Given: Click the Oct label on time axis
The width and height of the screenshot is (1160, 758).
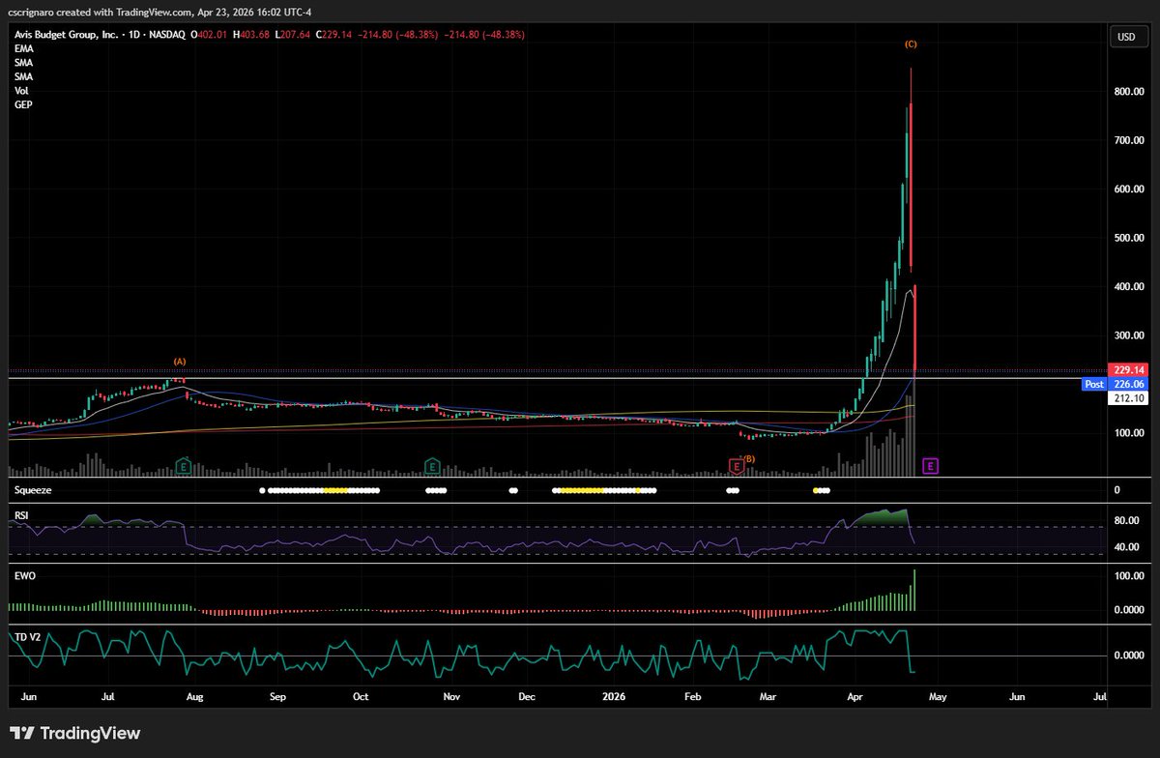Looking at the screenshot, I should tap(361, 695).
